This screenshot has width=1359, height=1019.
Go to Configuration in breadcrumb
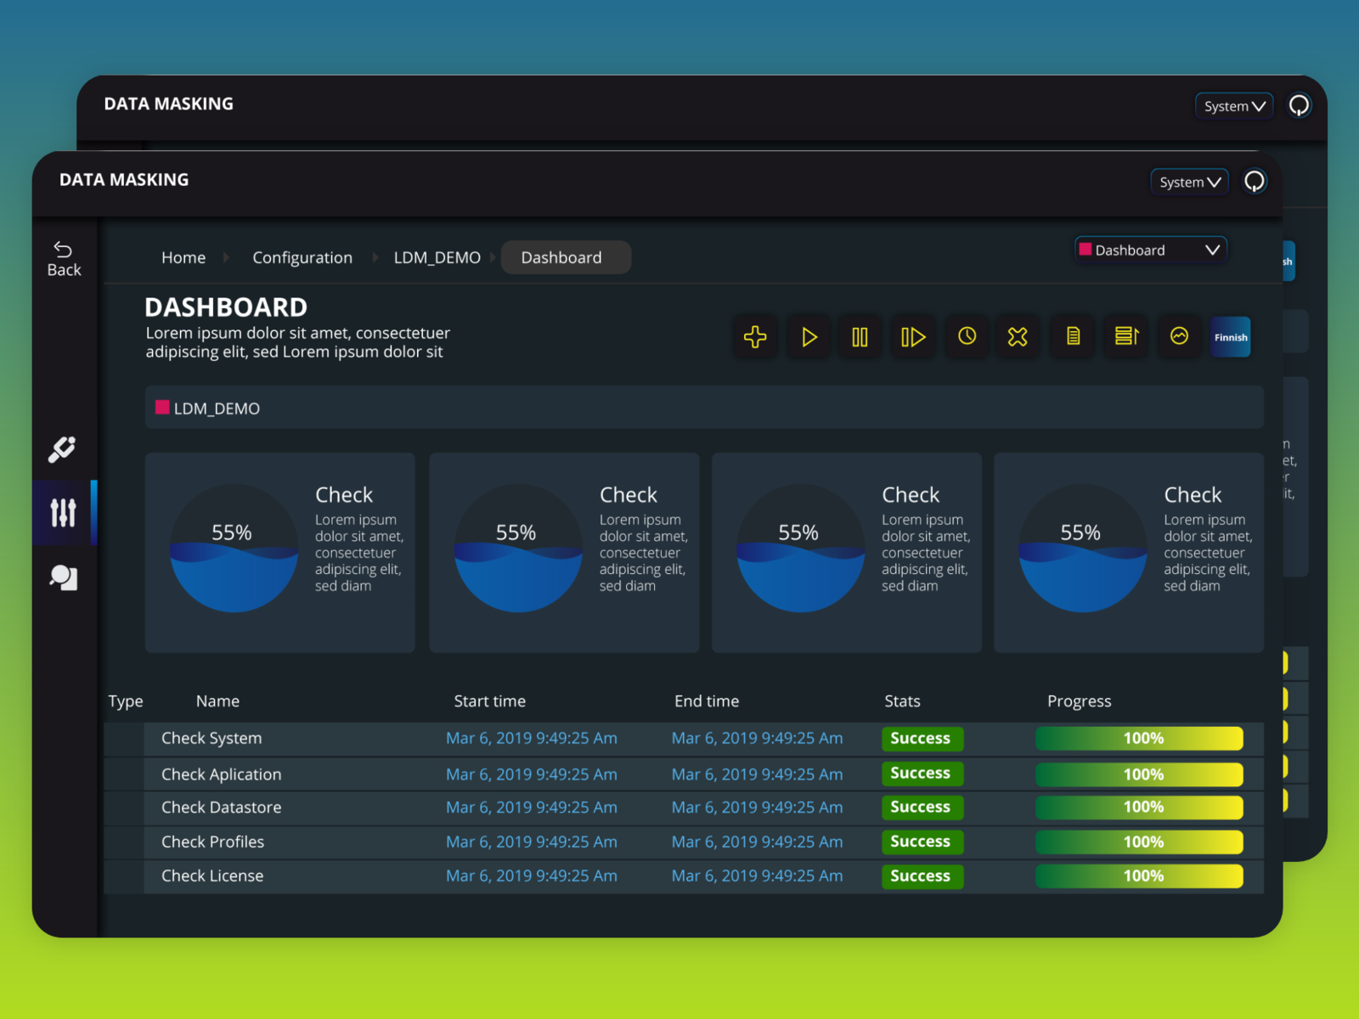point(302,257)
